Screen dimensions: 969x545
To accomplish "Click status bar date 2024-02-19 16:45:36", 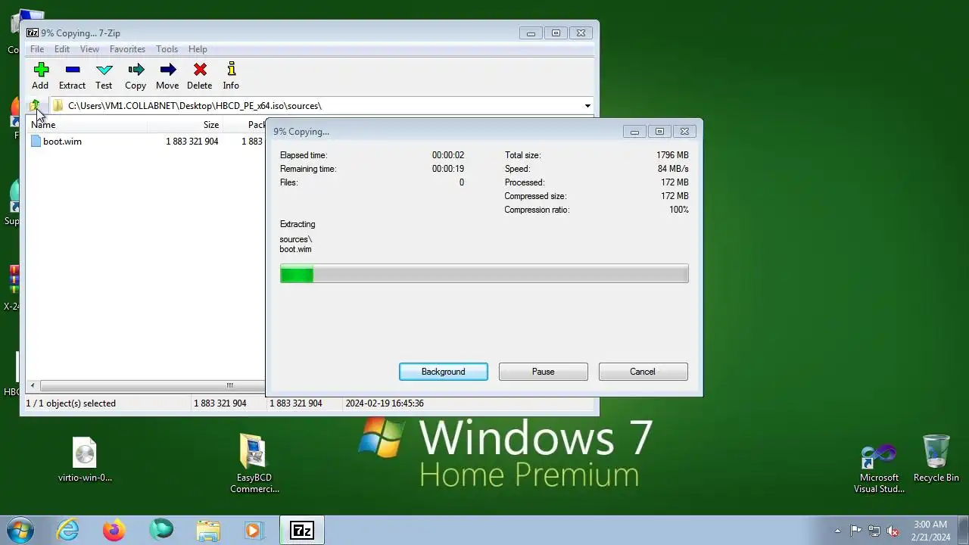I will click(x=385, y=403).
